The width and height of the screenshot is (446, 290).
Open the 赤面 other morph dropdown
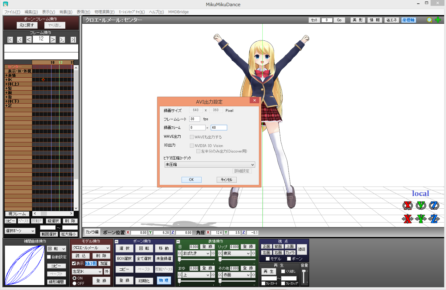coord(236,275)
